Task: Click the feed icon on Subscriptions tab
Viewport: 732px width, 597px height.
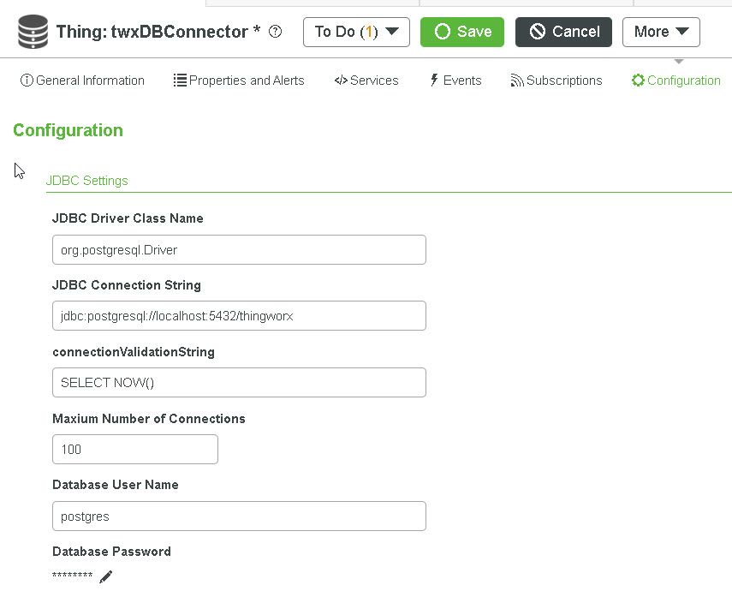Action: (517, 81)
